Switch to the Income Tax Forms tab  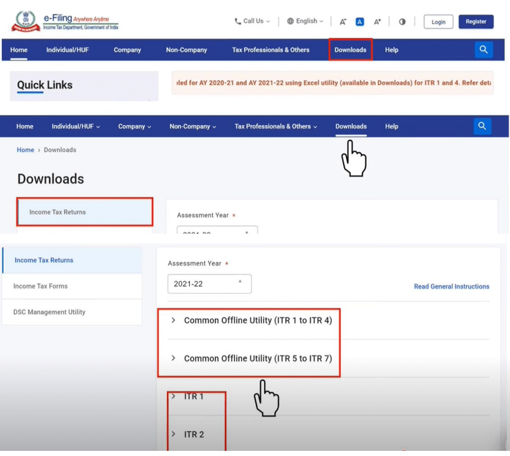[x=41, y=286]
